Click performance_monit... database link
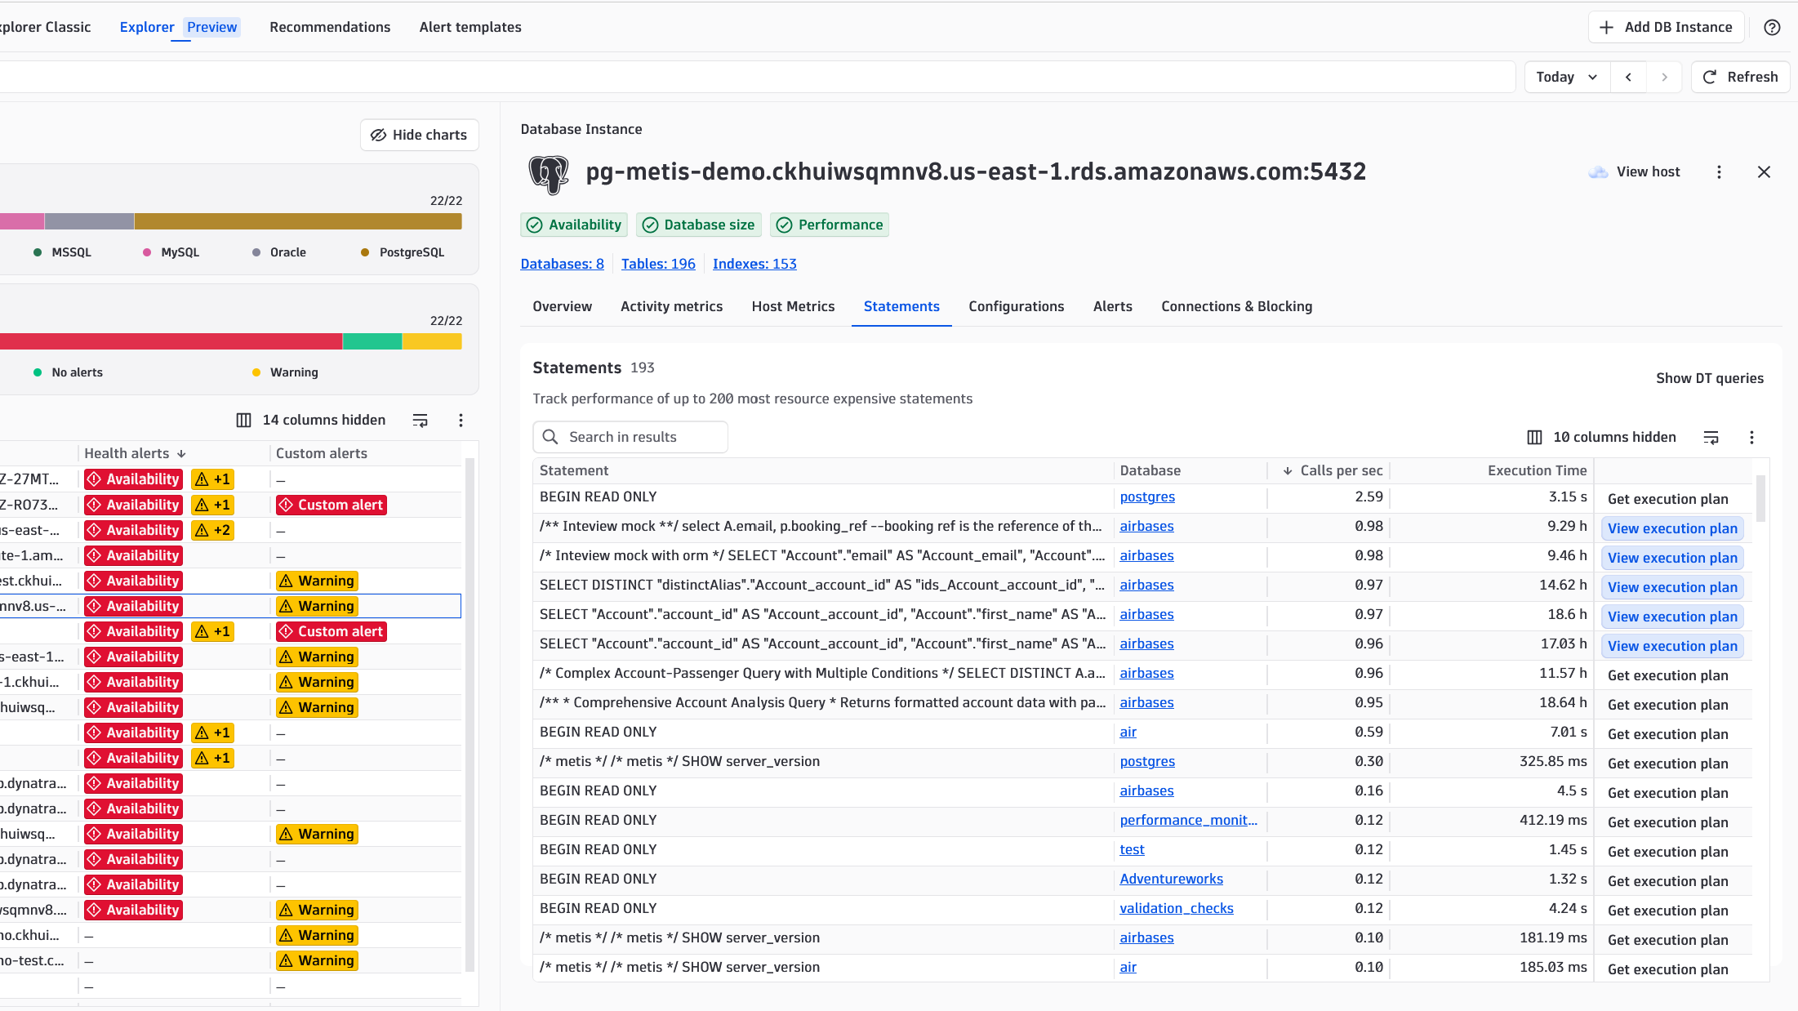1798x1011 pixels. [1188, 820]
